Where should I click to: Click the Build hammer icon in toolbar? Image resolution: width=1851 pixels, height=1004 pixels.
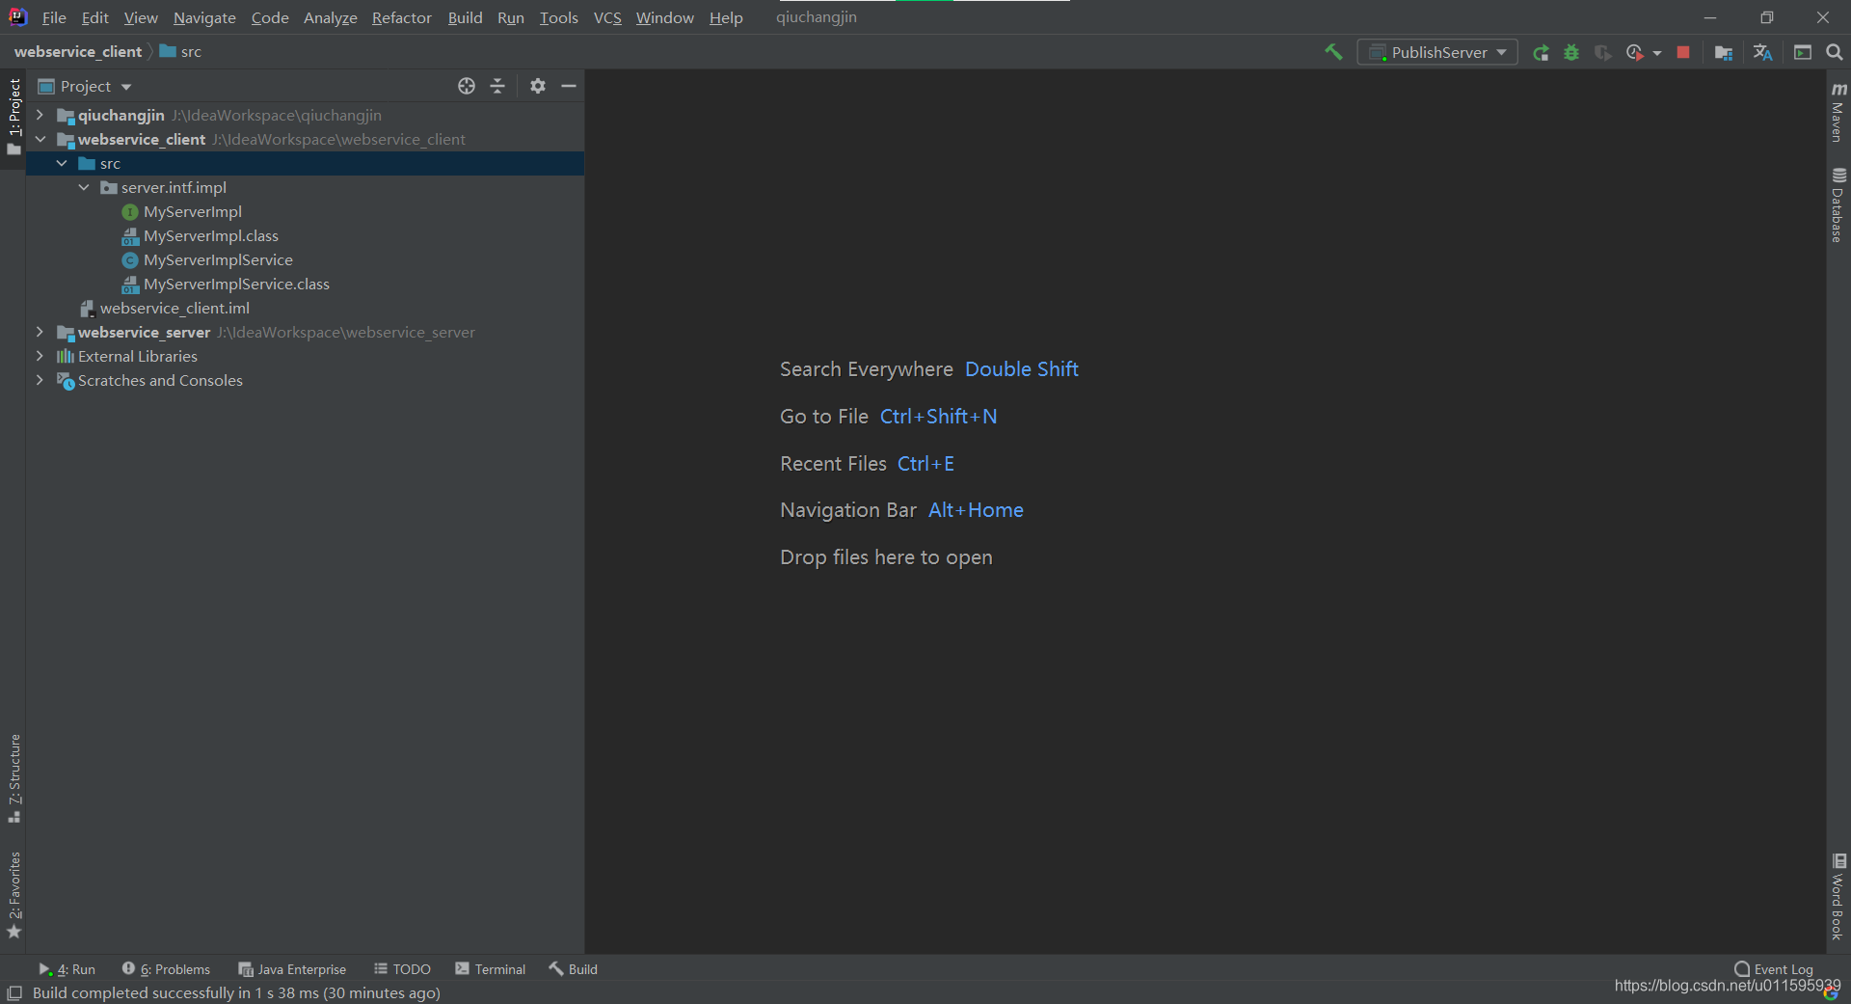click(1333, 52)
